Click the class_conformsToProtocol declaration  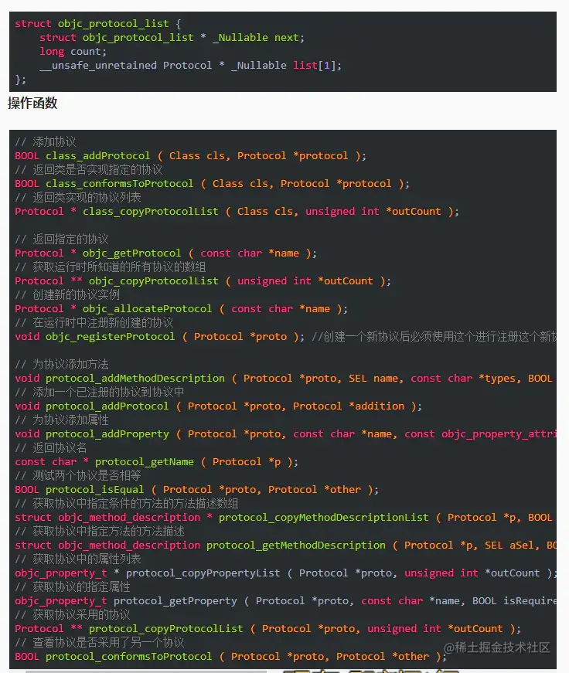[x=212, y=184]
